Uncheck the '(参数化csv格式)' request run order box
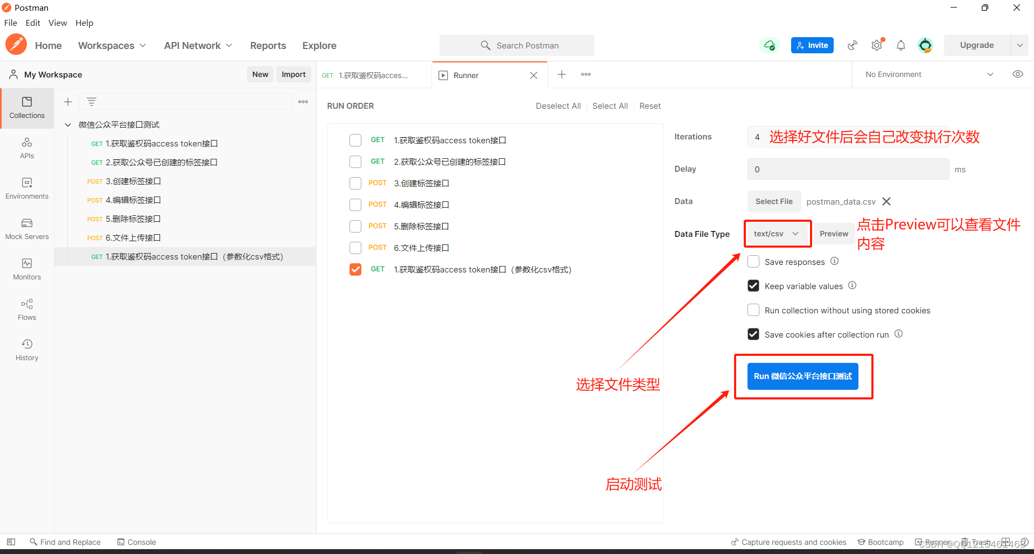Image resolution: width=1034 pixels, height=554 pixels. pos(355,269)
